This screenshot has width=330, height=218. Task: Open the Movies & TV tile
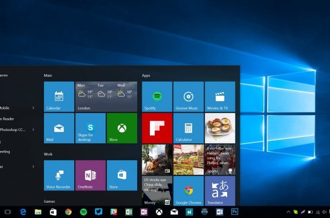219,96
